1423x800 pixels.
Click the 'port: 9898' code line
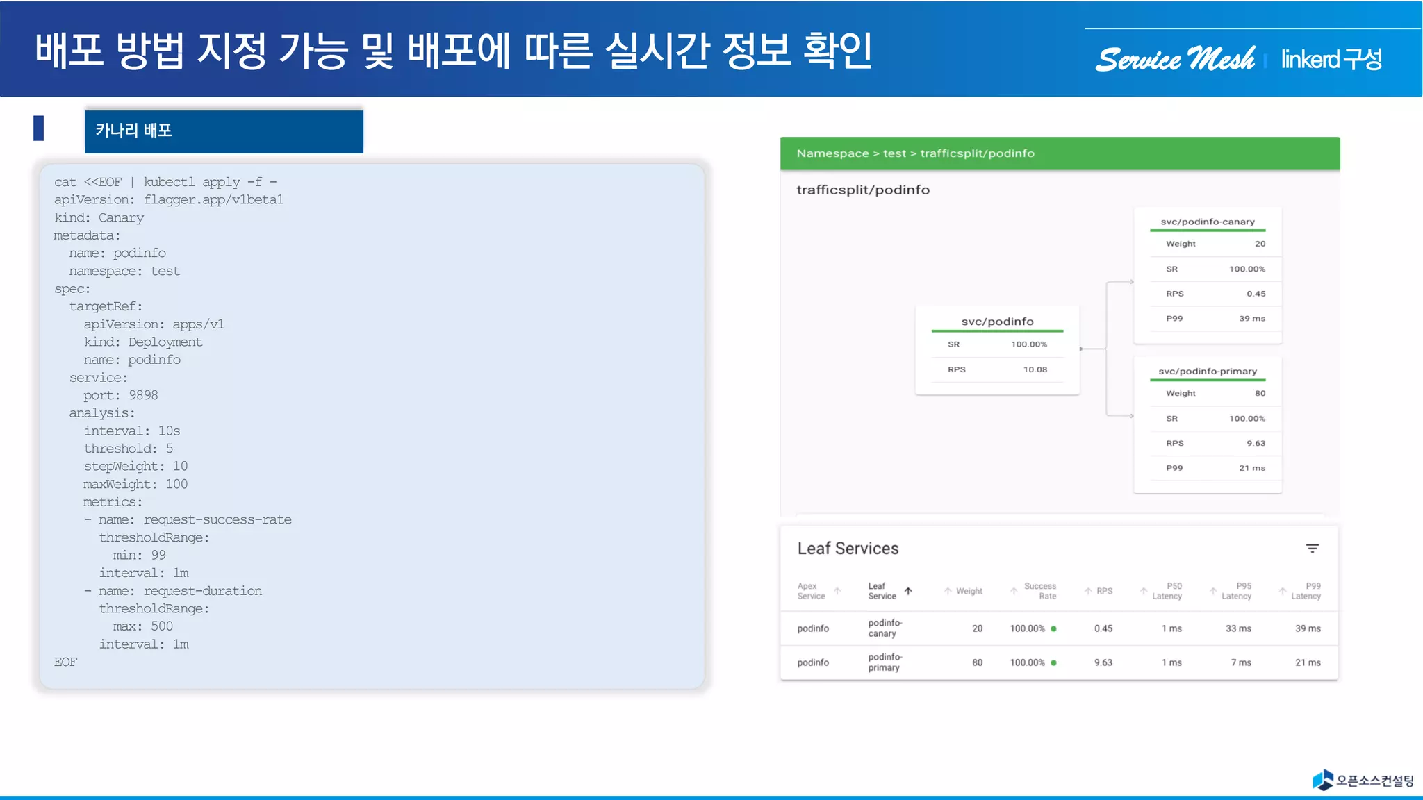click(121, 396)
